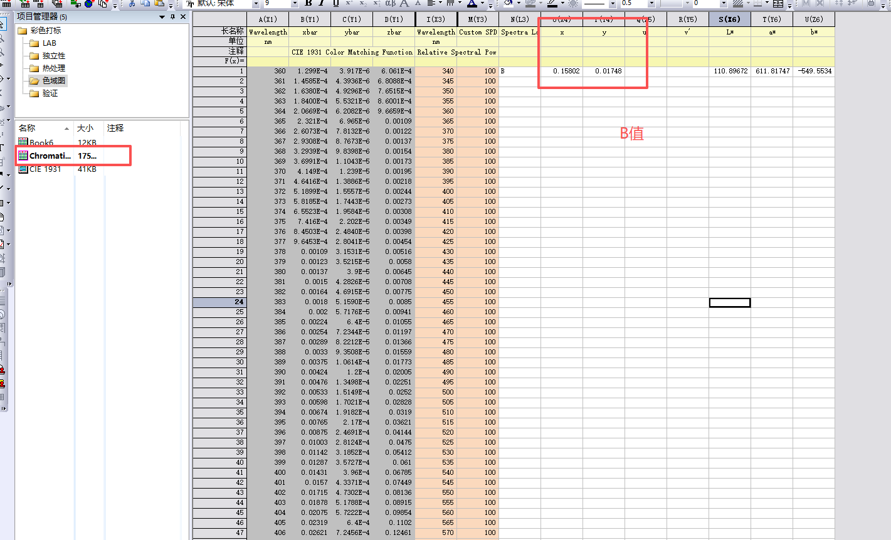Open the font size dropdown
This screenshot has height=540, width=891.
(295, 3)
